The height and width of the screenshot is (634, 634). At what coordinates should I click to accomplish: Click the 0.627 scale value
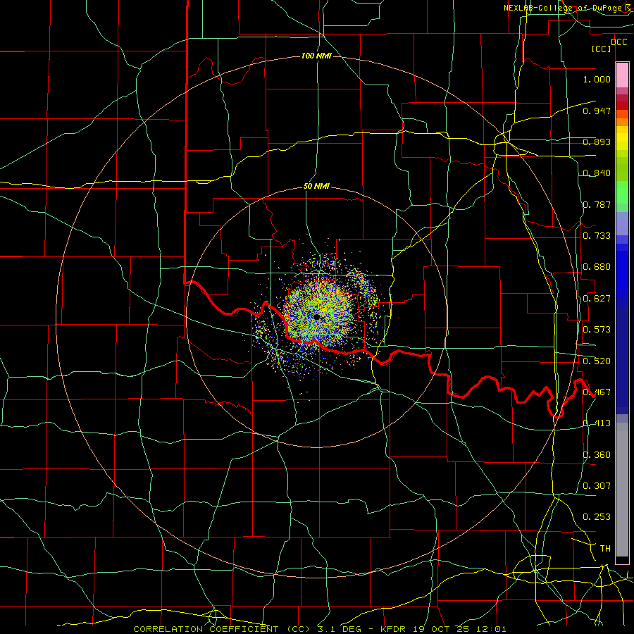(x=597, y=299)
